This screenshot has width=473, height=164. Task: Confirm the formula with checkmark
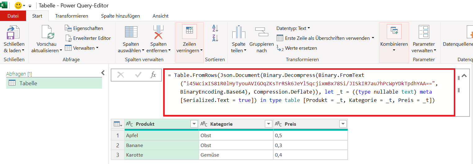[x=138, y=75]
